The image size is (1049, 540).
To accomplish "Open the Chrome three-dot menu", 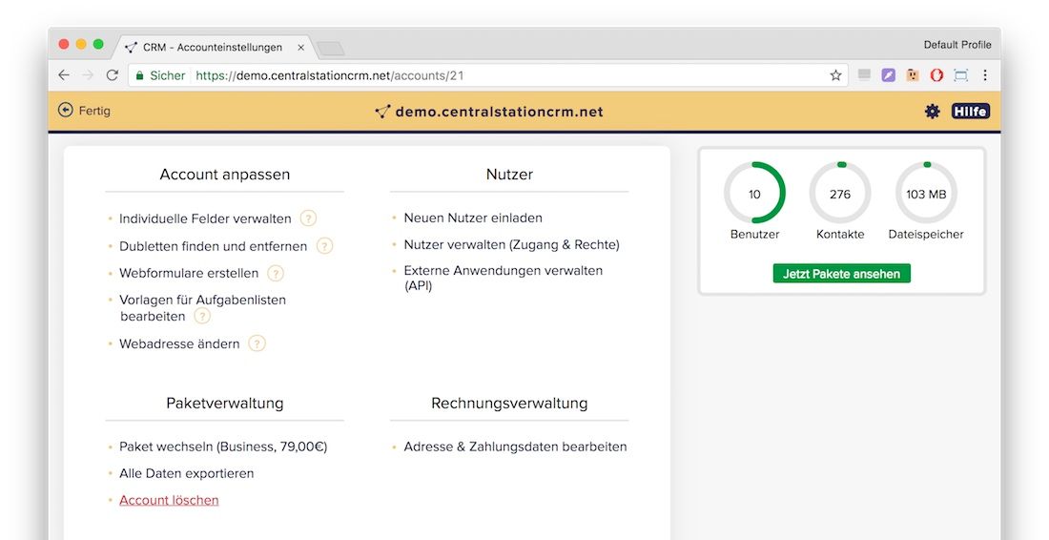I will coord(985,75).
